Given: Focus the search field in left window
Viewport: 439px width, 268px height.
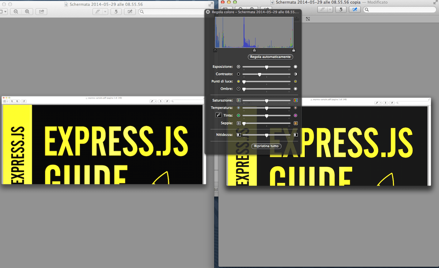Looking at the screenshot, I should 172,12.
